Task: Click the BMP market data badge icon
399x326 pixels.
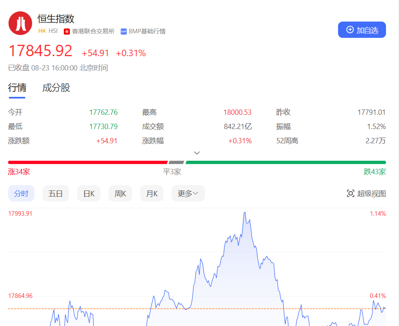Action: (x=124, y=31)
